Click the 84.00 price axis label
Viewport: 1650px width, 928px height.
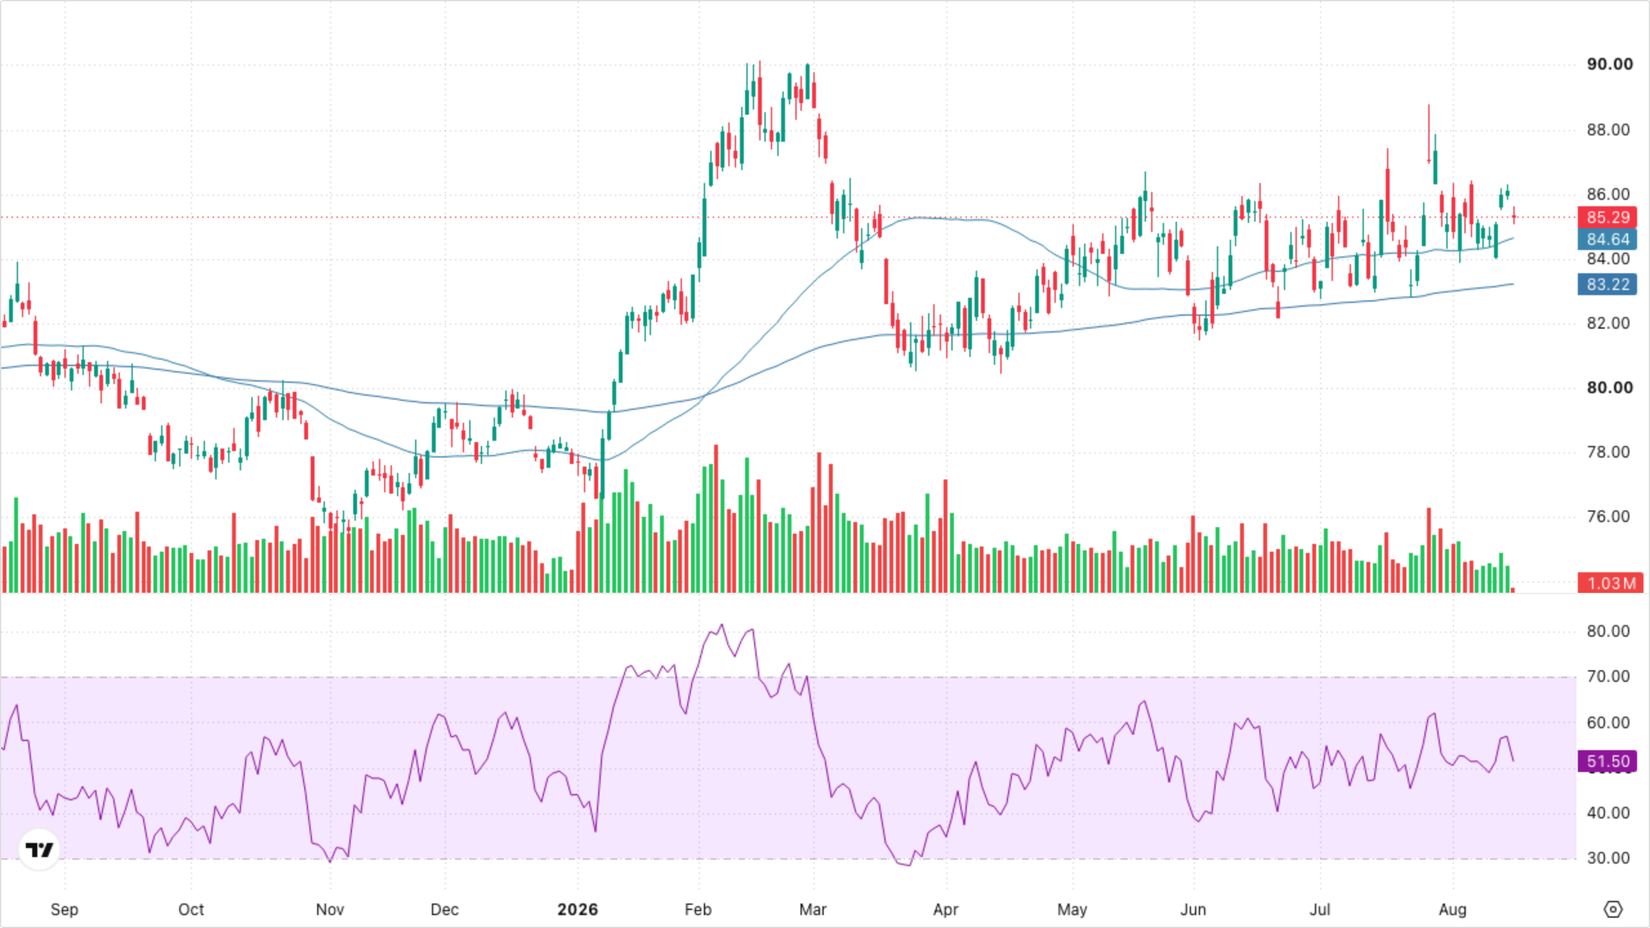(1608, 259)
